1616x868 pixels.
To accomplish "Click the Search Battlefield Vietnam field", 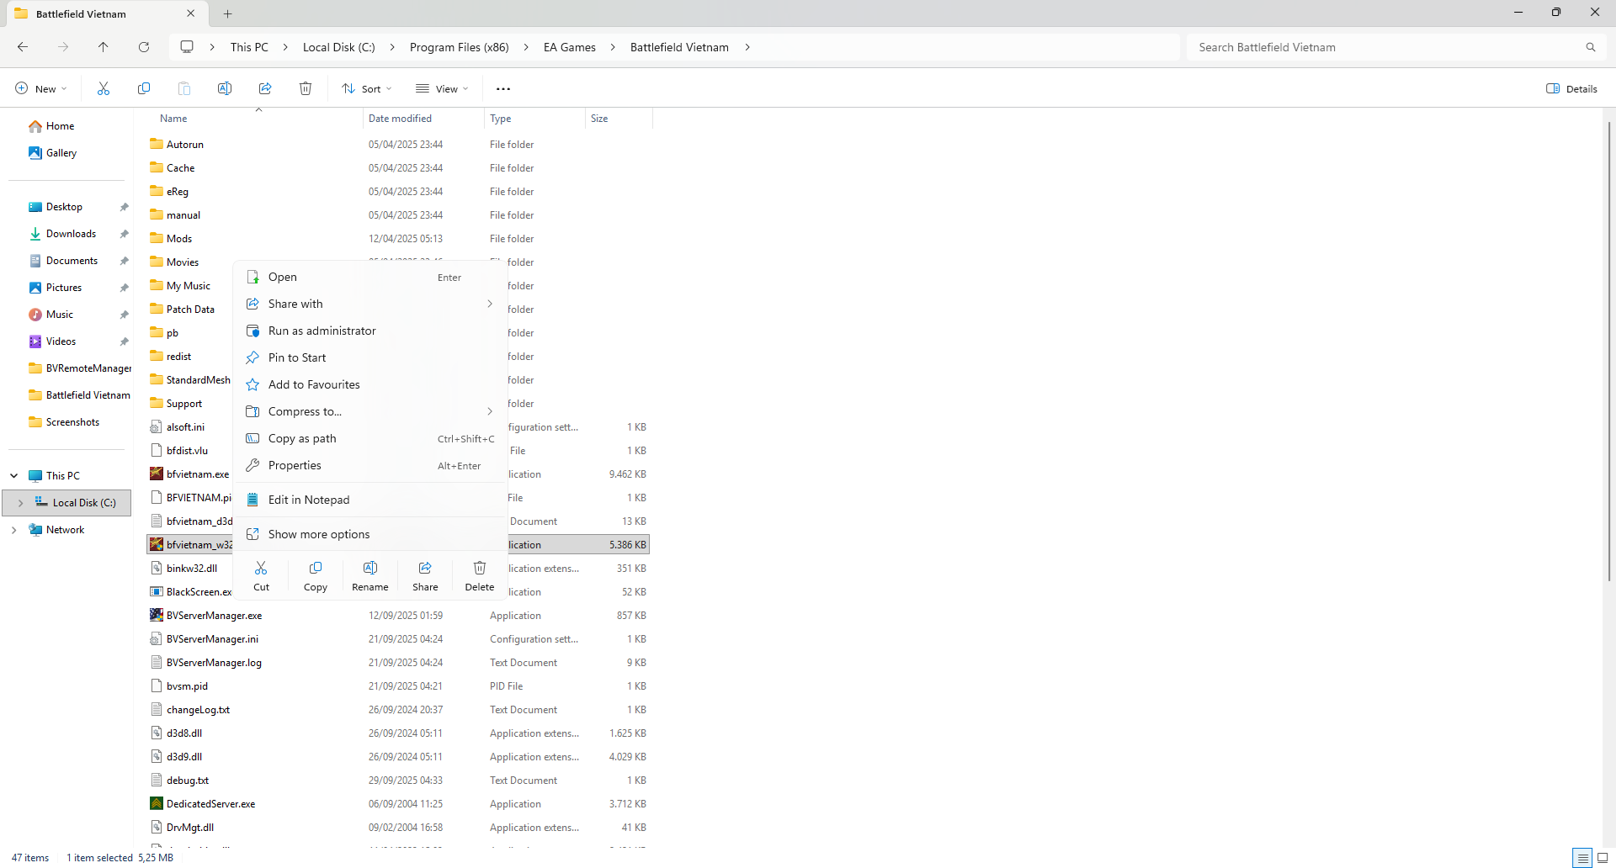I will [x=1389, y=47].
